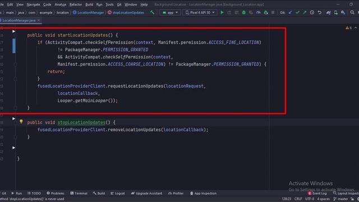Image resolution: width=359 pixels, height=202 pixels.
Task: Click the Profile app gauge icon
Action: pos(258,12)
